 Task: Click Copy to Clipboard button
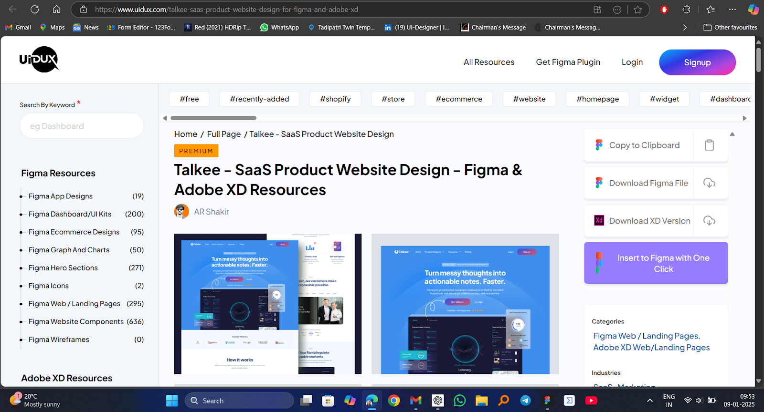[638, 145]
